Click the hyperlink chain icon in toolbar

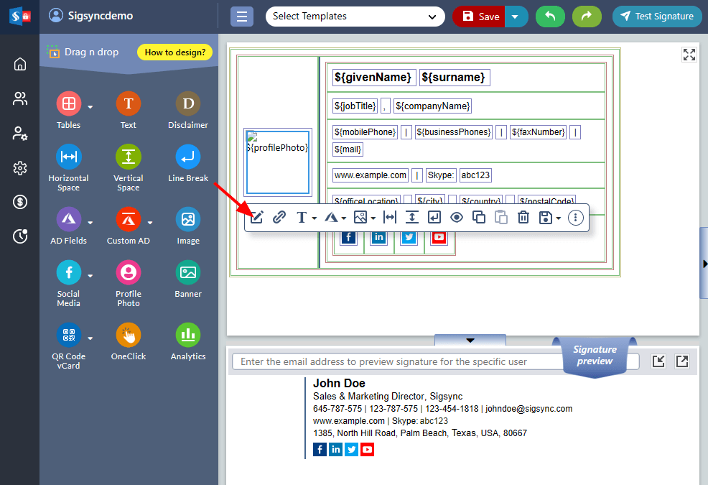(x=279, y=218)
